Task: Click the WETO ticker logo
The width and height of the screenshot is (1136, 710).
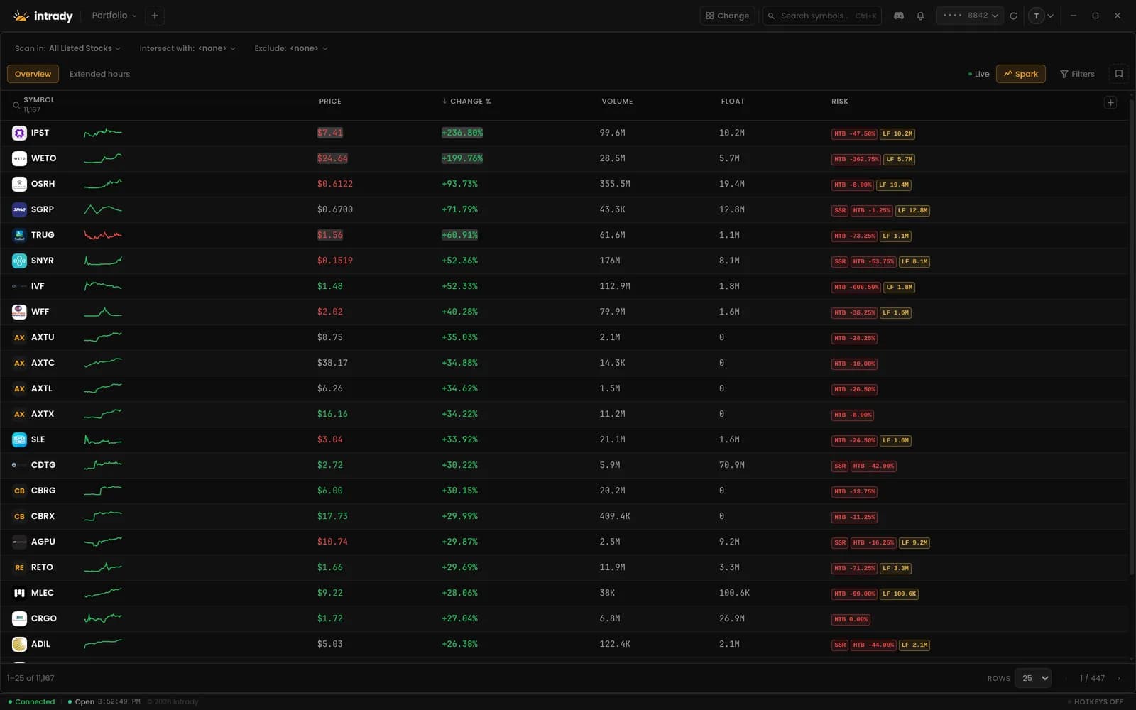Action: pyautogui.click(x=19, y=158)
